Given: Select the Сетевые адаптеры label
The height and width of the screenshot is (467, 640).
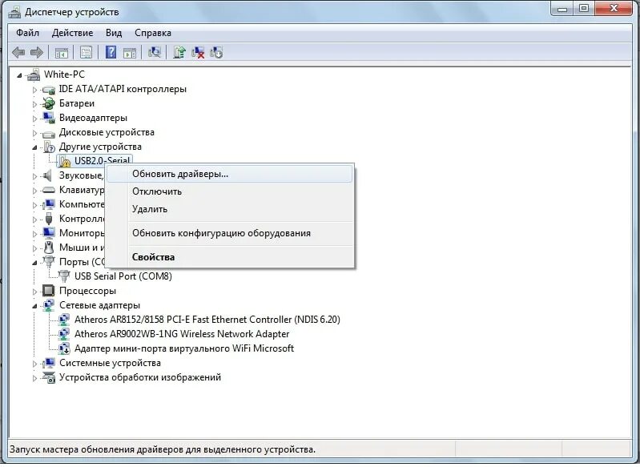Looking at the screenshot, I should pyautogui.click(x=99, y=305).
